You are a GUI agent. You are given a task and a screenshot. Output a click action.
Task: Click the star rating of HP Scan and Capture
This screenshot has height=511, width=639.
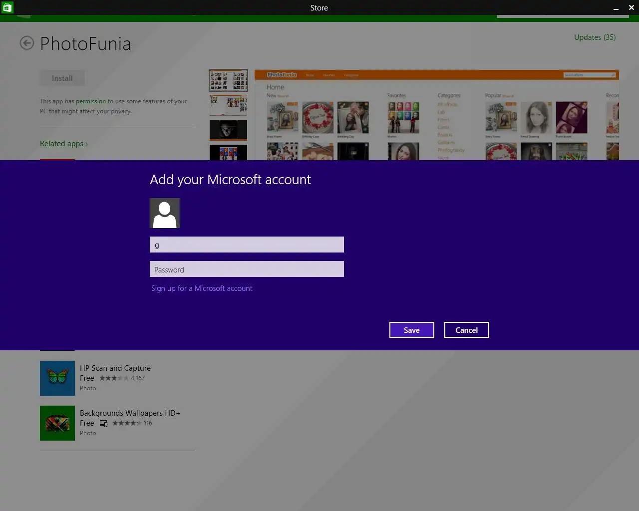point(114,378)
